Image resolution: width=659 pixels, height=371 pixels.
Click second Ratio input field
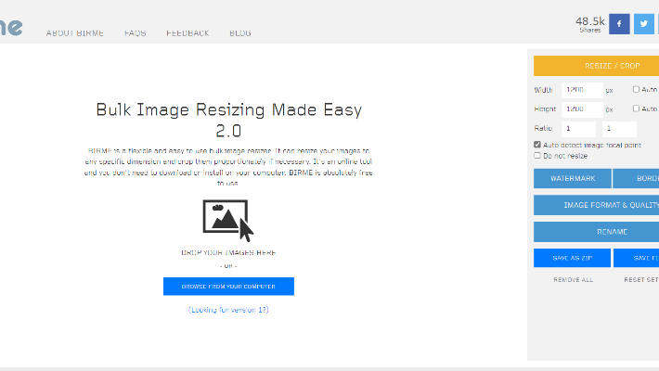[619, 129]
